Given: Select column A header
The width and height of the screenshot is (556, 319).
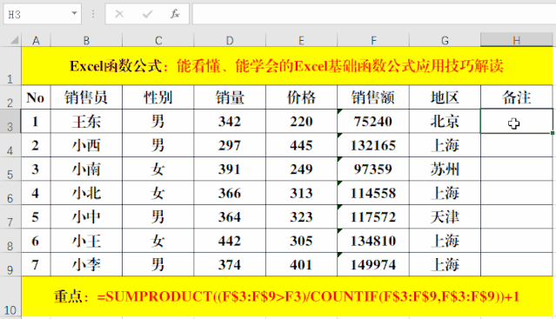Looking at the screenshot, I should (x=36, y=40).
